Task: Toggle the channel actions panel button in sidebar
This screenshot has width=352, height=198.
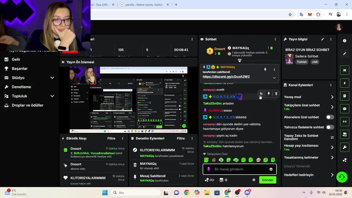Action: [345, 134]
